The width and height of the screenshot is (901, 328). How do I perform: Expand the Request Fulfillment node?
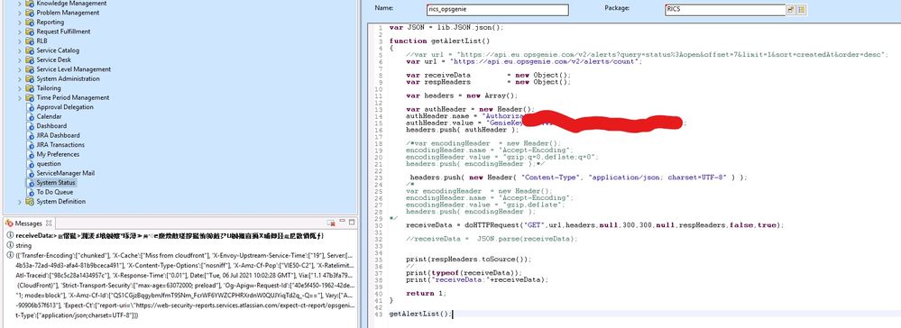(x=20, y=32)
